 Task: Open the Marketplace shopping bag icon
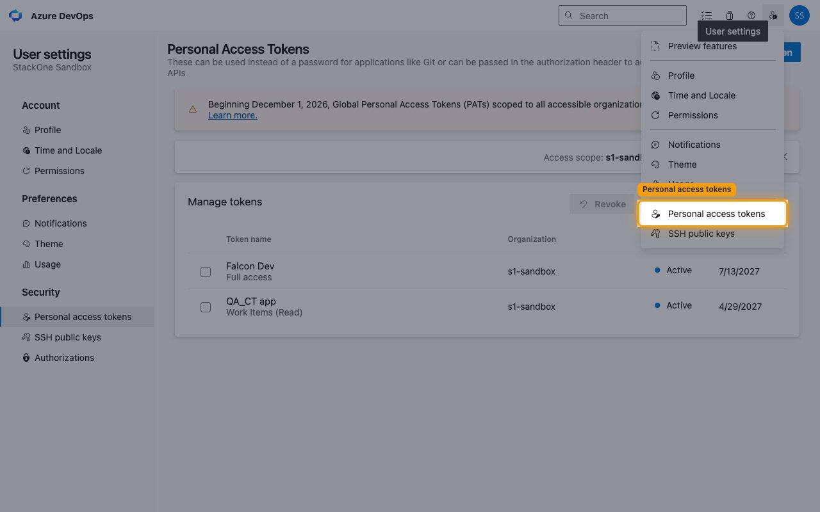point(729,15)
